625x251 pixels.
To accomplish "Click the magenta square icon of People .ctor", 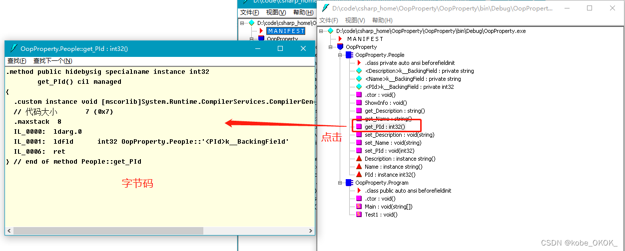I will pyautogui.click(x=359, y=95).
